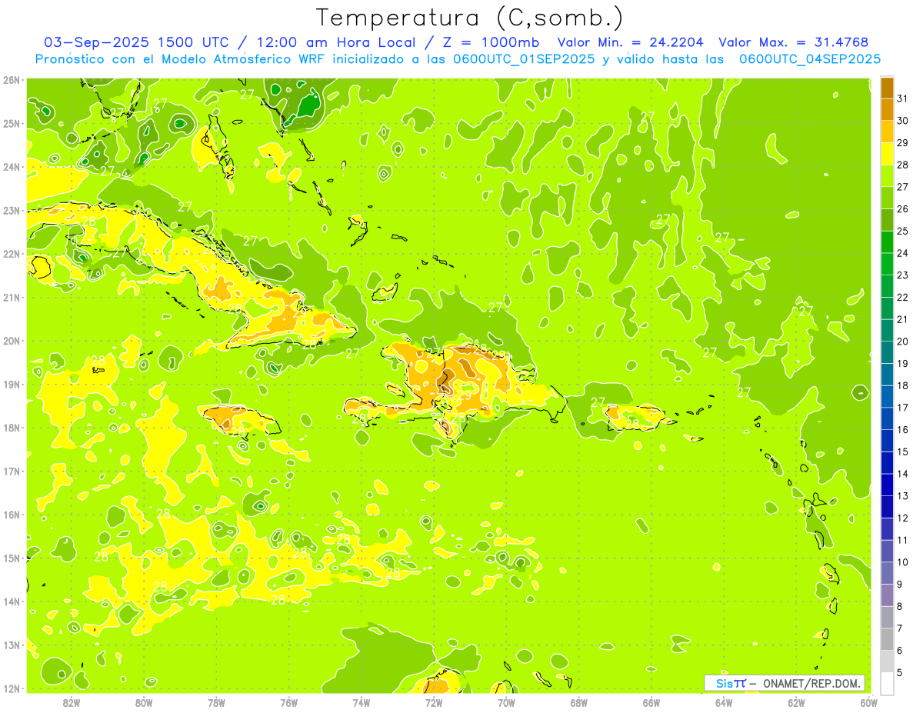The image size is (923, 713).
Task: Click the 24N latitude label
Action: pos(12,167)
